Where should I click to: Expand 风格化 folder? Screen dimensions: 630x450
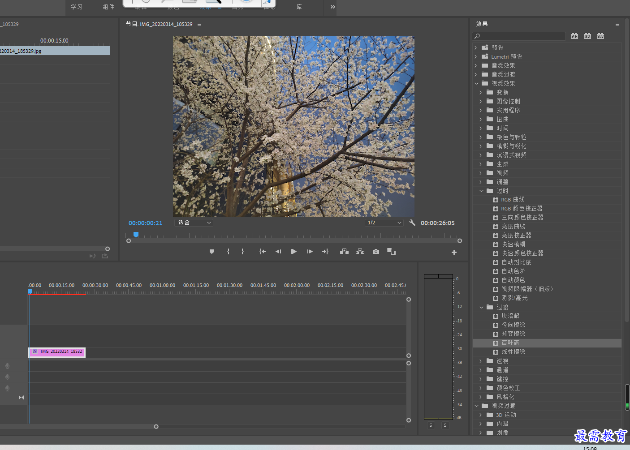point(481,397)
